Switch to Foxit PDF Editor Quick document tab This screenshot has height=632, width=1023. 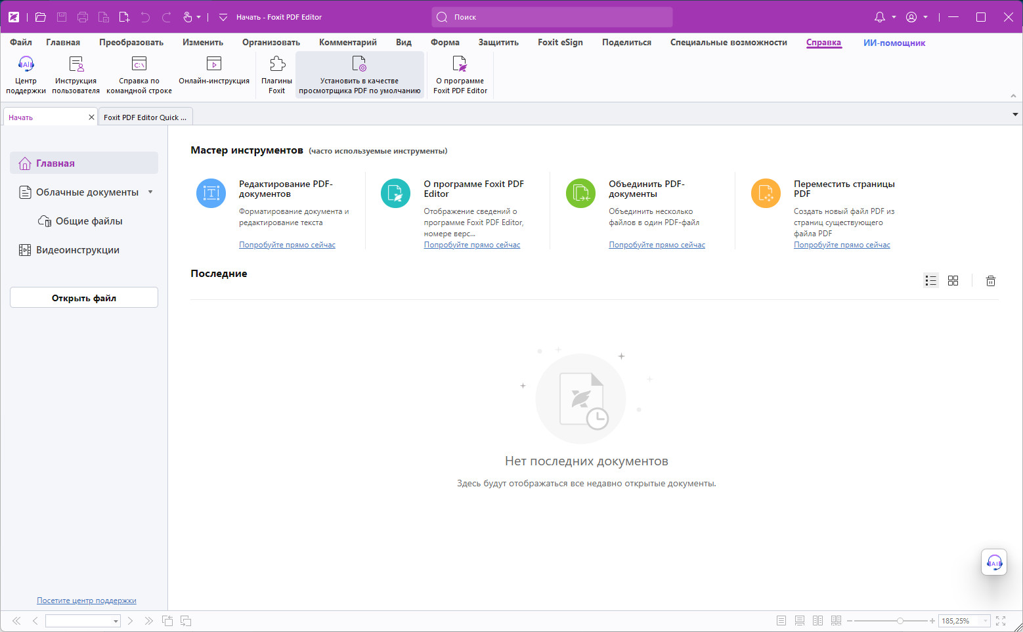point(145,117)
